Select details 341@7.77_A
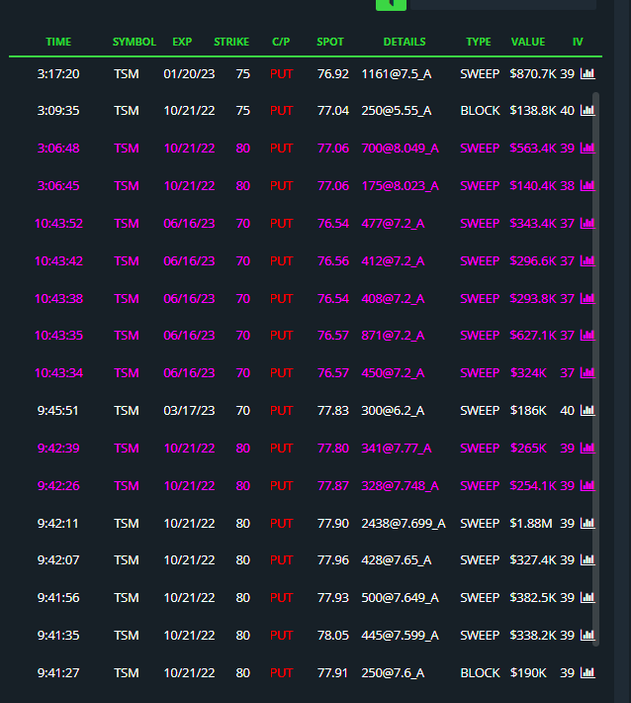This screenshot has height=703, width=631. coord(397,449)
